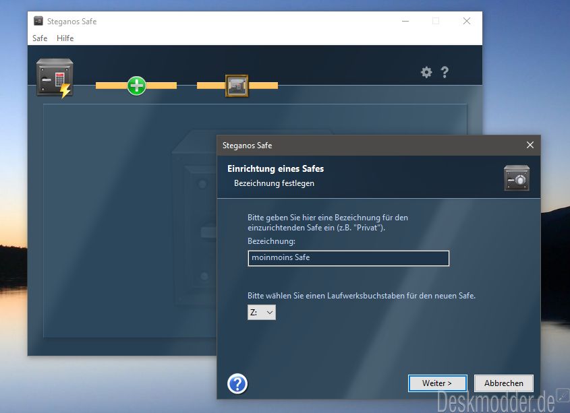Close the Einrichtung eines Safes dialog

click(x=530, y=145)
